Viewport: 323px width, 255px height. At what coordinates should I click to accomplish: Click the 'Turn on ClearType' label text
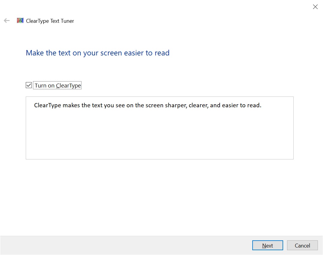tap(58, 85)
